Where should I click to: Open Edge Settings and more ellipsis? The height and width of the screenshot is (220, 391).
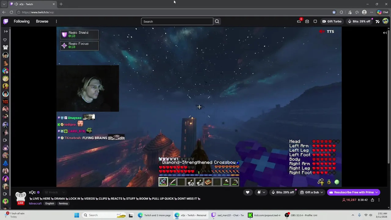(371, 12)
